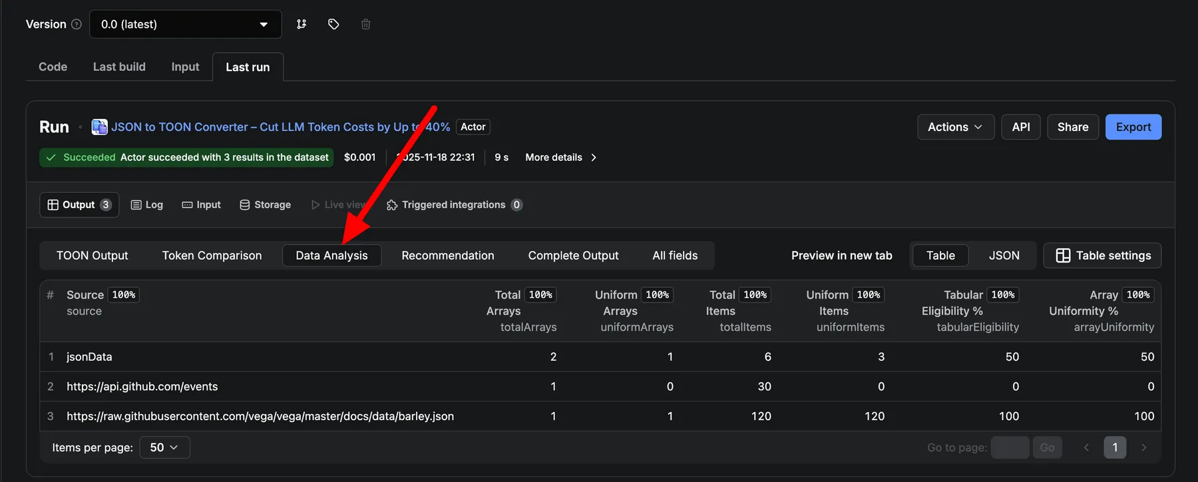Select the Token Comparison view

click(x=212, y=255)
